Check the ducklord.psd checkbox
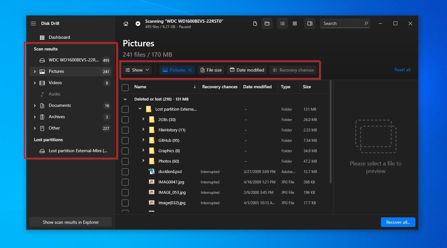447x248 pixels. [x=125, y=172]
